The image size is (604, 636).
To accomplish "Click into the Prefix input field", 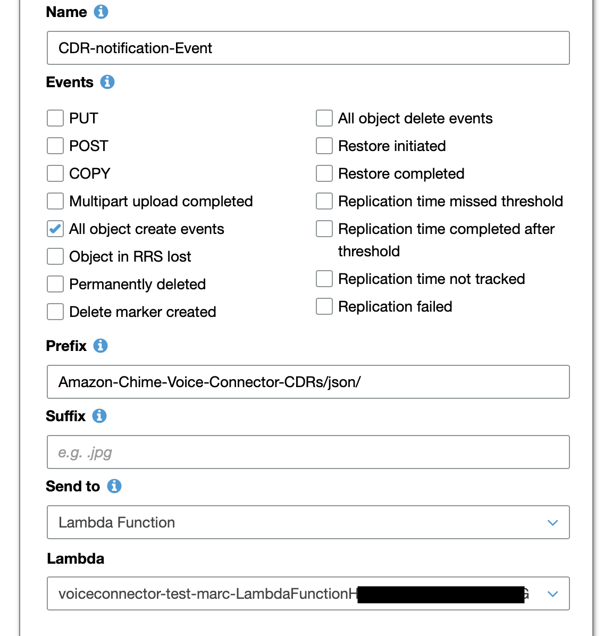I will pos(308,382).
